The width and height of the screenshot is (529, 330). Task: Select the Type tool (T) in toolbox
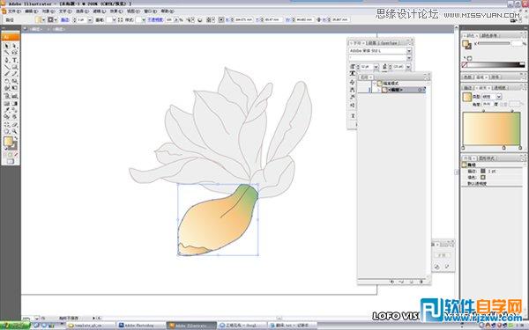tap(14, 60)
